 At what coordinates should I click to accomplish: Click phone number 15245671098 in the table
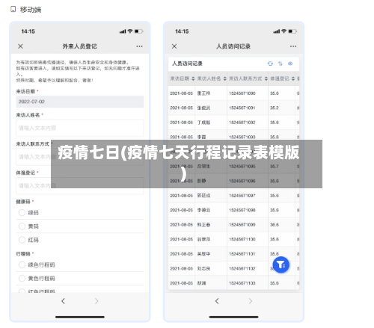pyautogui.click(x=242, y=210)
